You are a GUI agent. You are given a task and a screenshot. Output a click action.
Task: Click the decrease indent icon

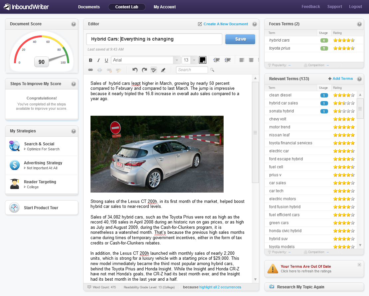click(x=217, y=60)
